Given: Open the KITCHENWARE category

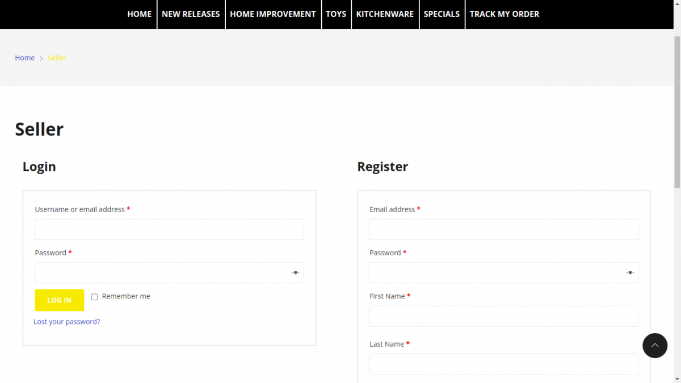Looking at the screenshot, I should 385,14.
